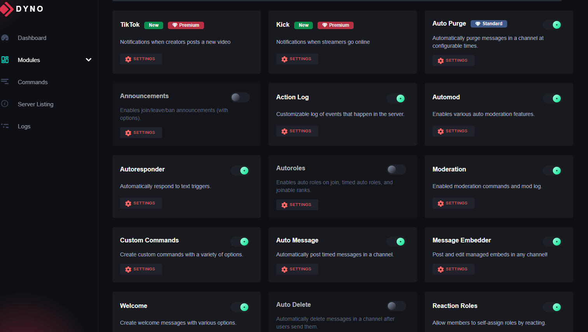Click the Logs icon in sidebar
The height and width of the screenshot is (332, 588).
(5, 126)
